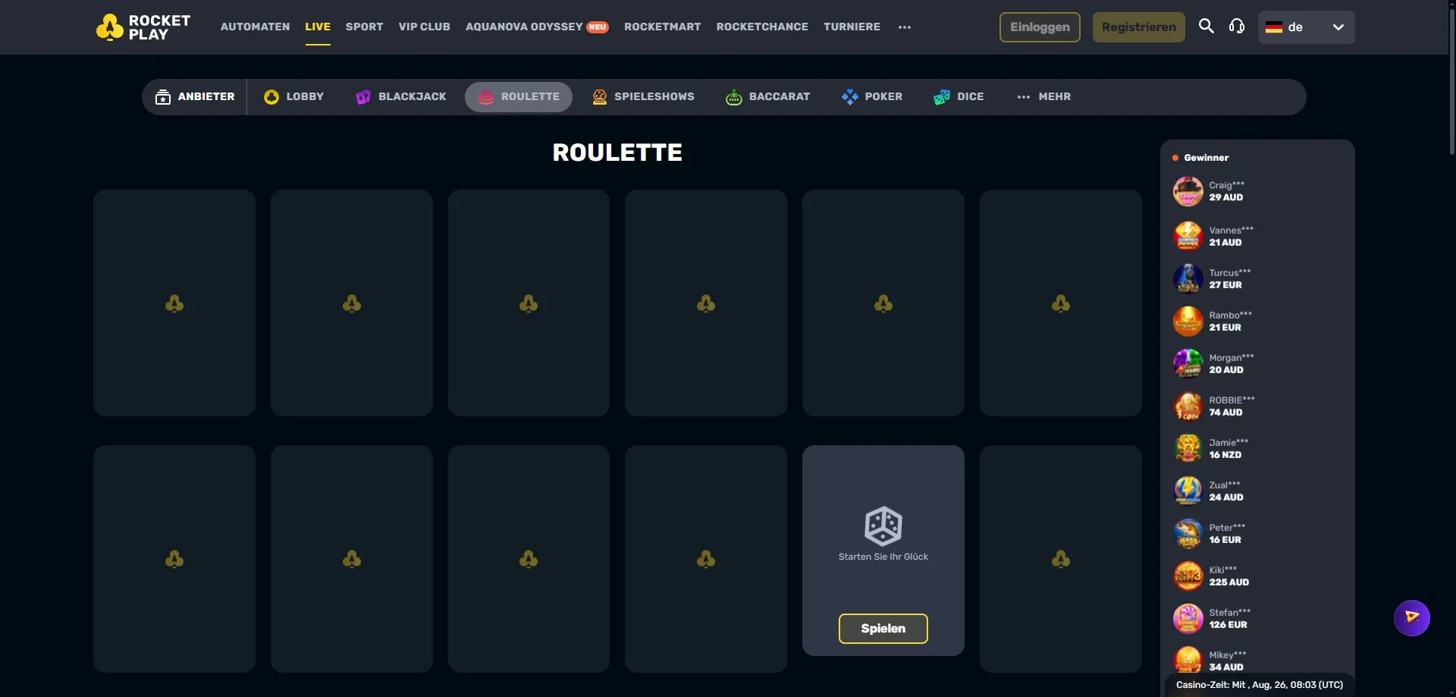Click Kiki*** winner game avatar
Viewport: 1456px width, 697px height.
[1188, 576]
